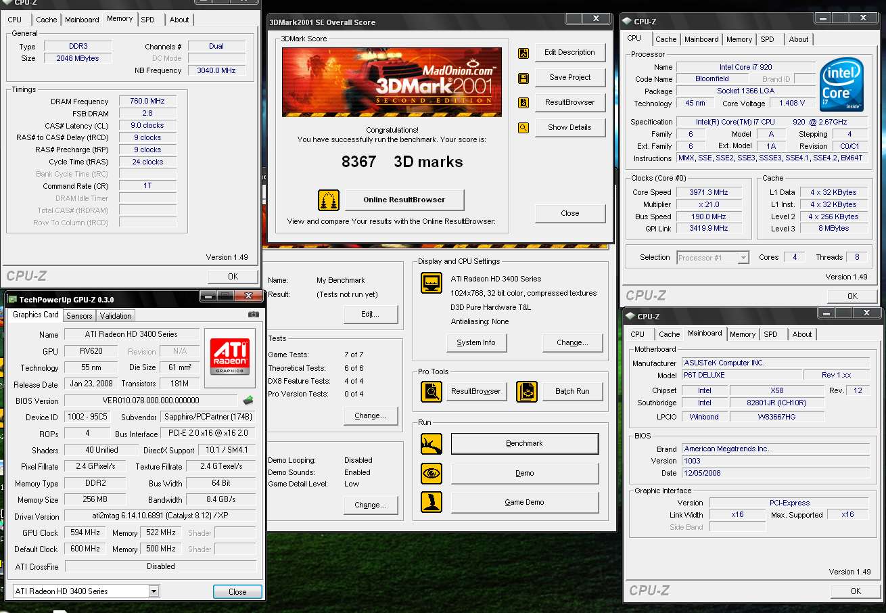This screenshot has height=613, width=886.
Task: Switch to the Sensors tab in GPU-Z
Action: click(79, 316)
